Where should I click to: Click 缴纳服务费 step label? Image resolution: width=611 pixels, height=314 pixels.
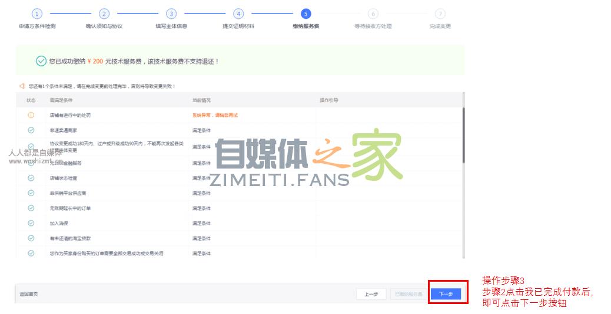306,26
